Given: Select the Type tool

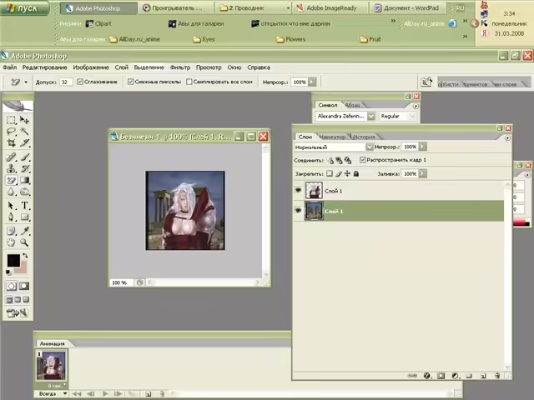Looking at the screenshot, I should click(x=24, y=206).
